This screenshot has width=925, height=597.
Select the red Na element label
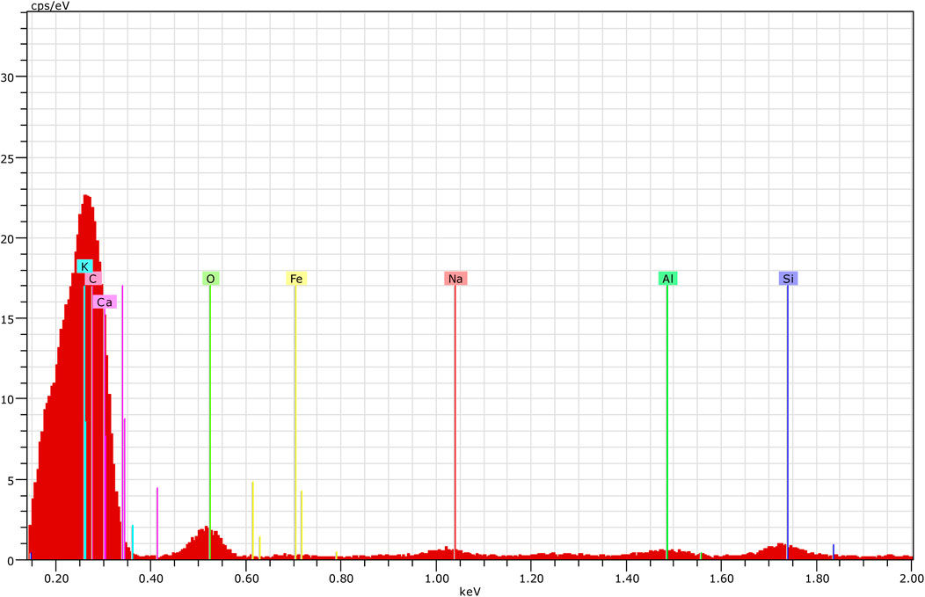455,279
